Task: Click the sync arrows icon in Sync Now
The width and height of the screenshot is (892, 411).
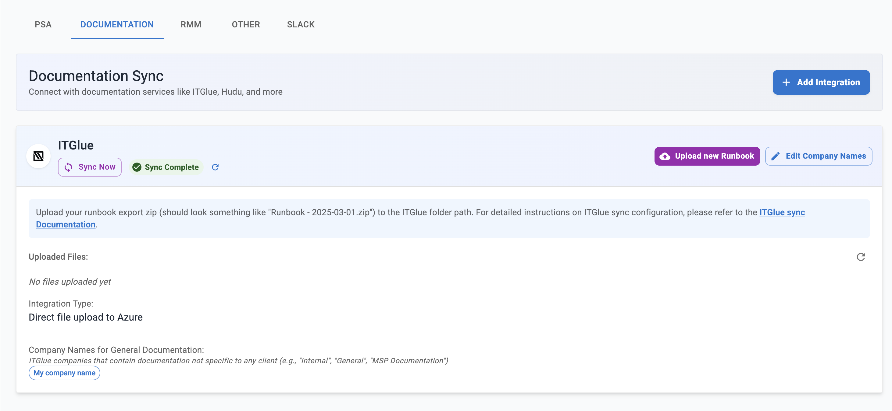Action: 68,167
